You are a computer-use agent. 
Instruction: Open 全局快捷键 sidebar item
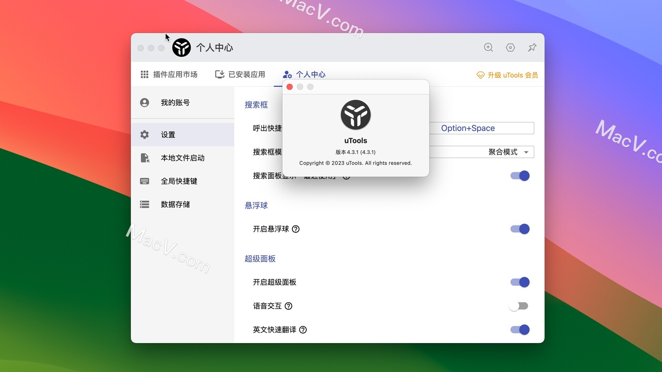pos(183,181)
